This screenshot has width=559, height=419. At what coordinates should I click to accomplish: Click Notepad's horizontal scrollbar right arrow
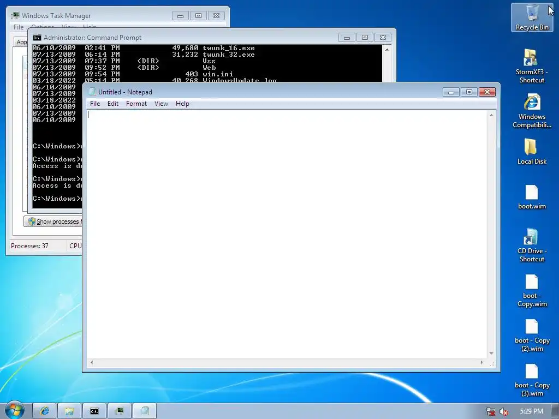coord(481,363)
